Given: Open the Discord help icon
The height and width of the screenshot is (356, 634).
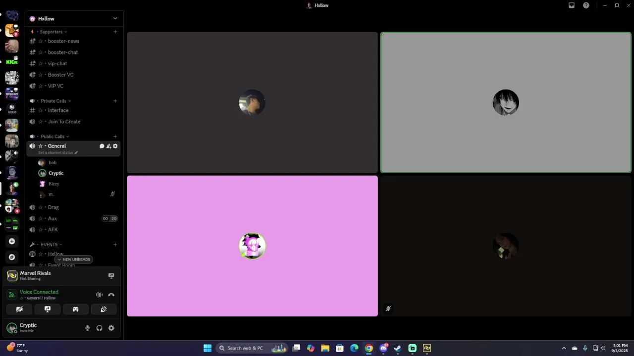Looking at the screenshot, I should 586,5.
